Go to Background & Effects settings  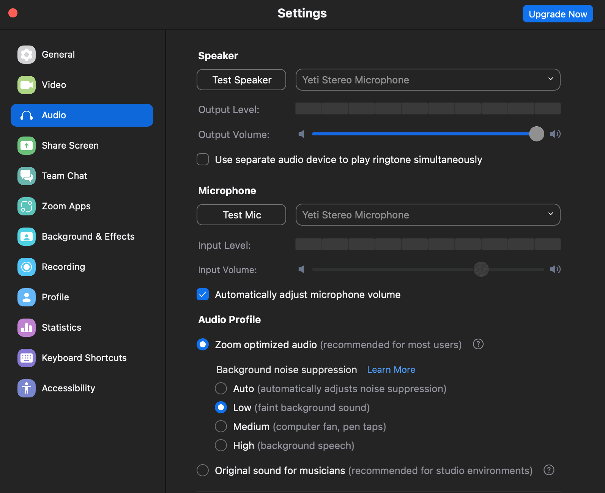pos(82,237)
